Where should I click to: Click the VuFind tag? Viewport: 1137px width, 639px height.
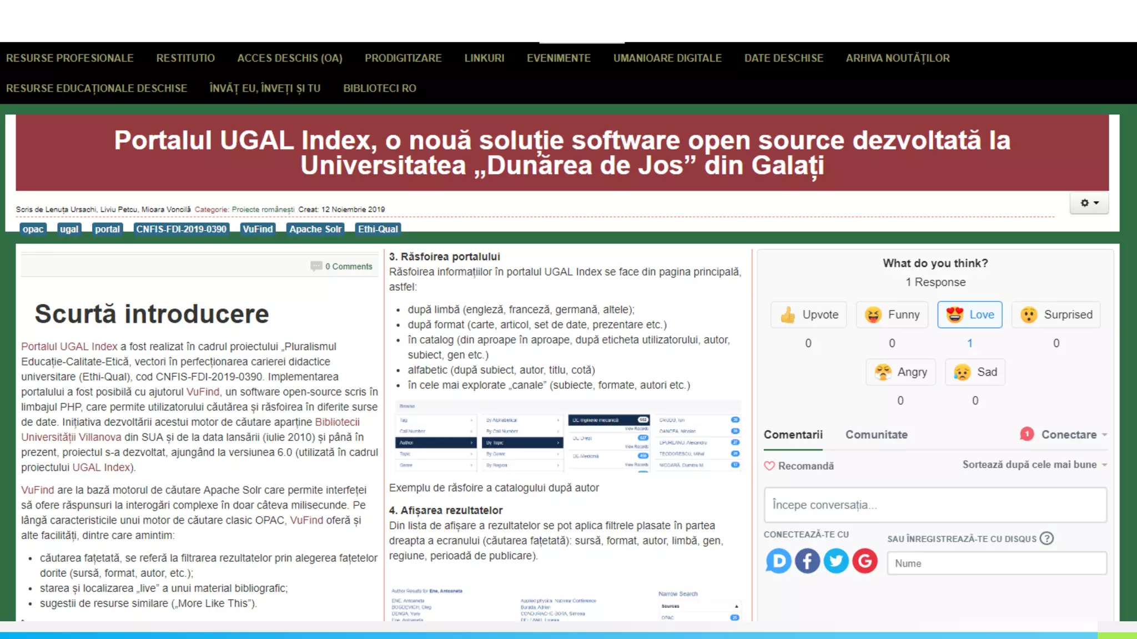258,229
